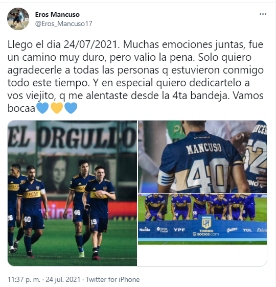Click the yellow heart emoji

tap(57, 108)
